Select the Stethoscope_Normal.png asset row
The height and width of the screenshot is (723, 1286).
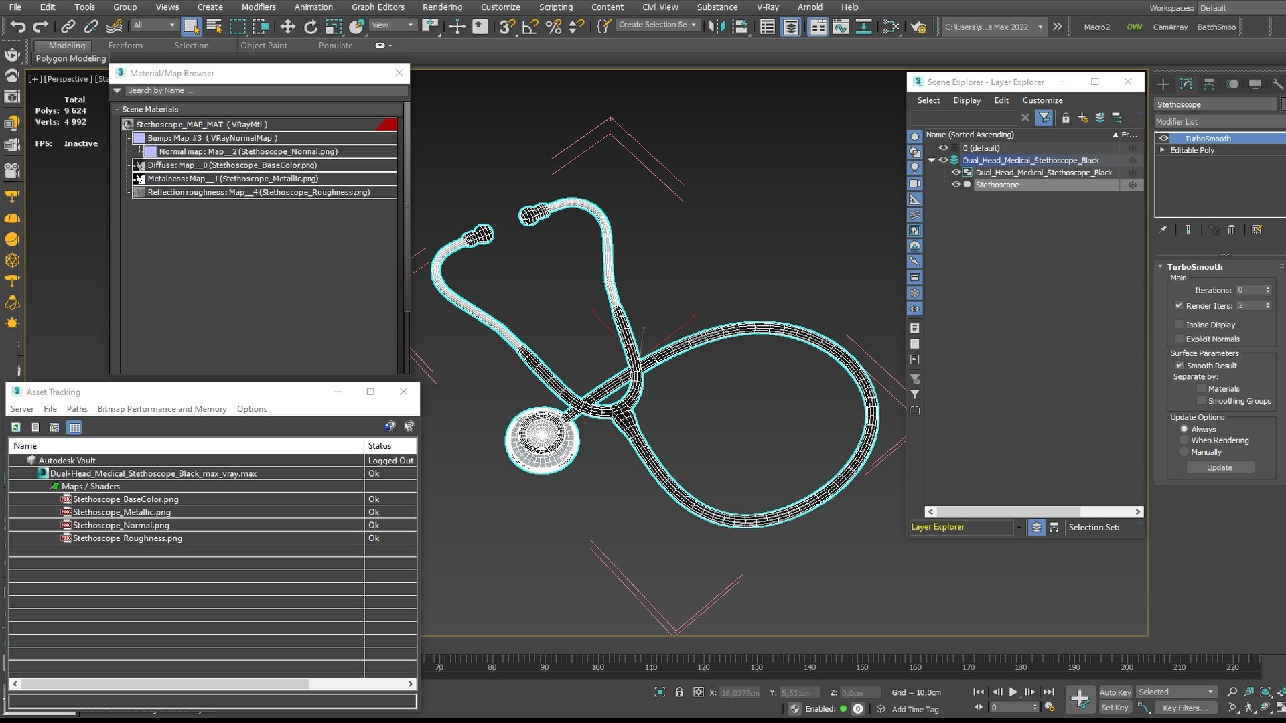pos(212,525)
